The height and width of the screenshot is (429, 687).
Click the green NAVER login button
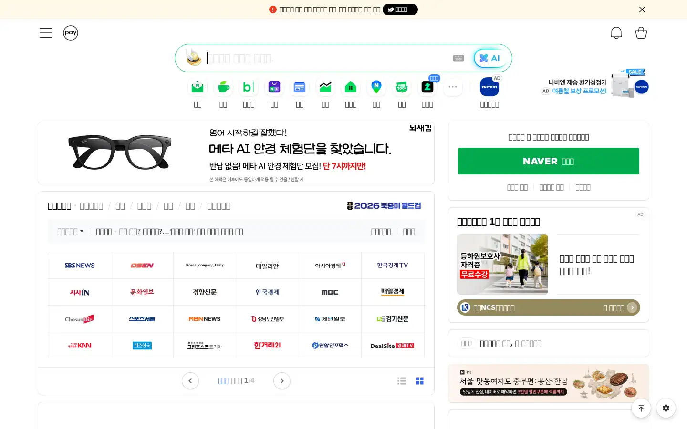(x=549, y=161)
